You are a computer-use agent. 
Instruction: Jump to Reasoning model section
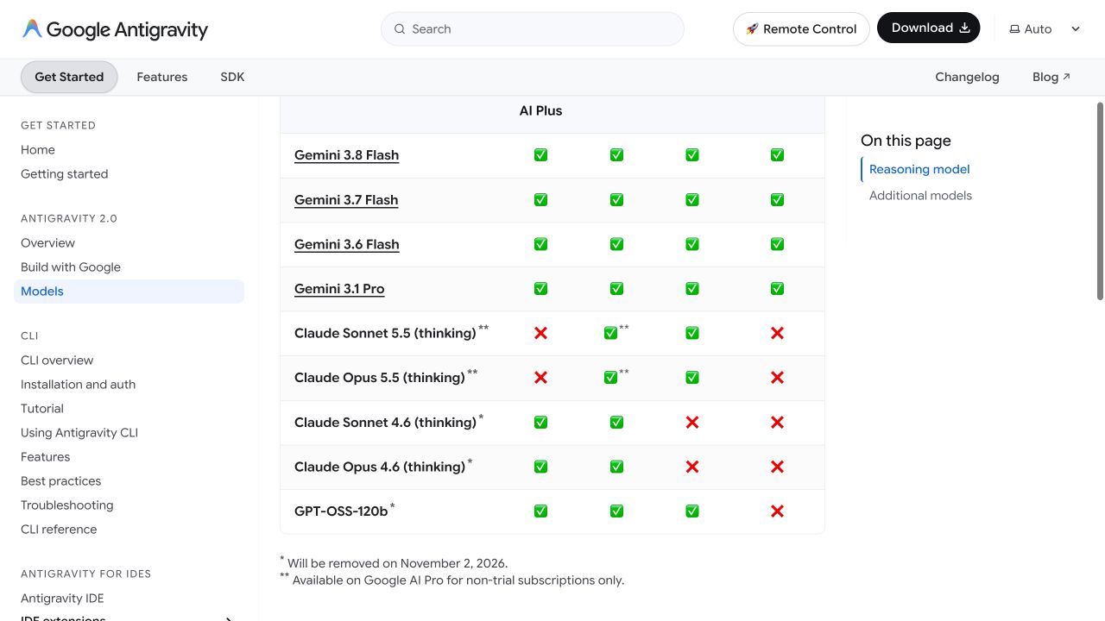pos(919,169)
